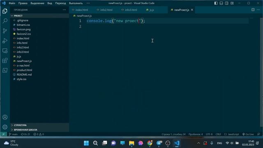
Task: Open favicon2.ico in the file tree
Action: click(24, 34)
